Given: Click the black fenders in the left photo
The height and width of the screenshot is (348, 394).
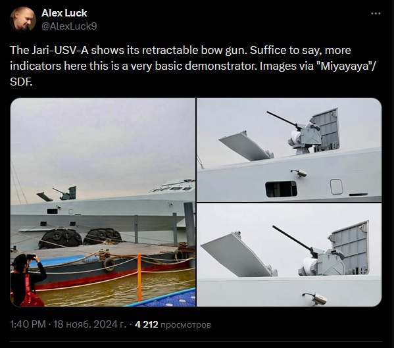Looking at the screenshot, I should coord(80,238).
